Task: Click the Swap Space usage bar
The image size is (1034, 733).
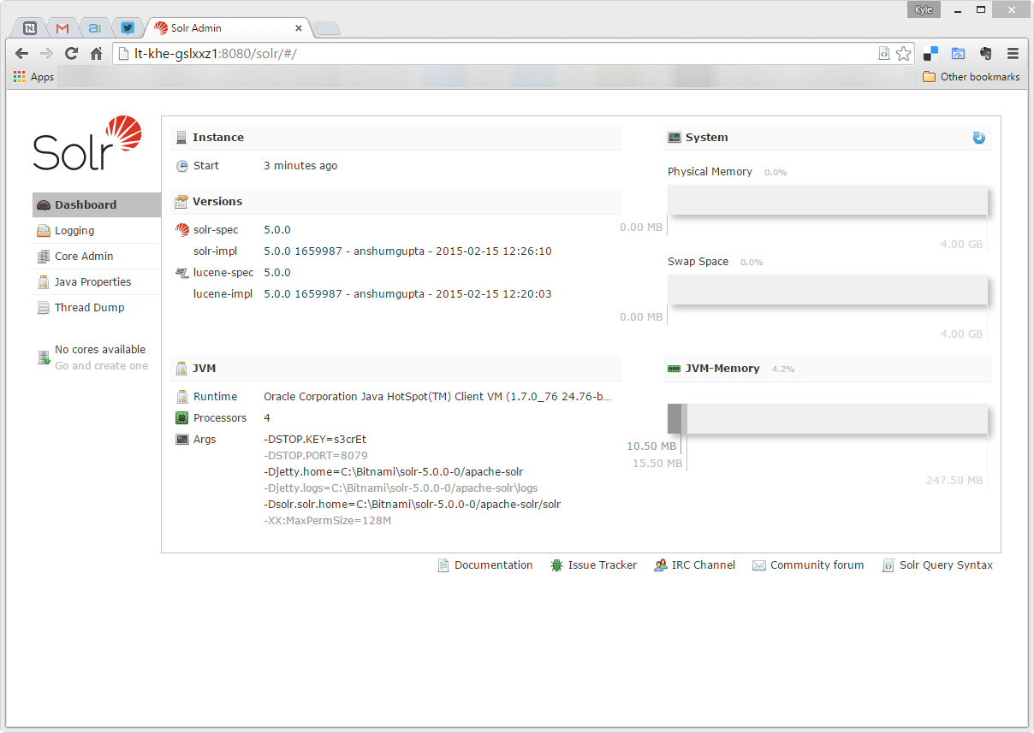Action: pyautogui.click(x=828, y=290)
